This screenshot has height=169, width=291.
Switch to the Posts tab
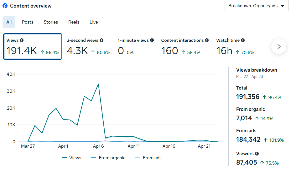[28, 22]
